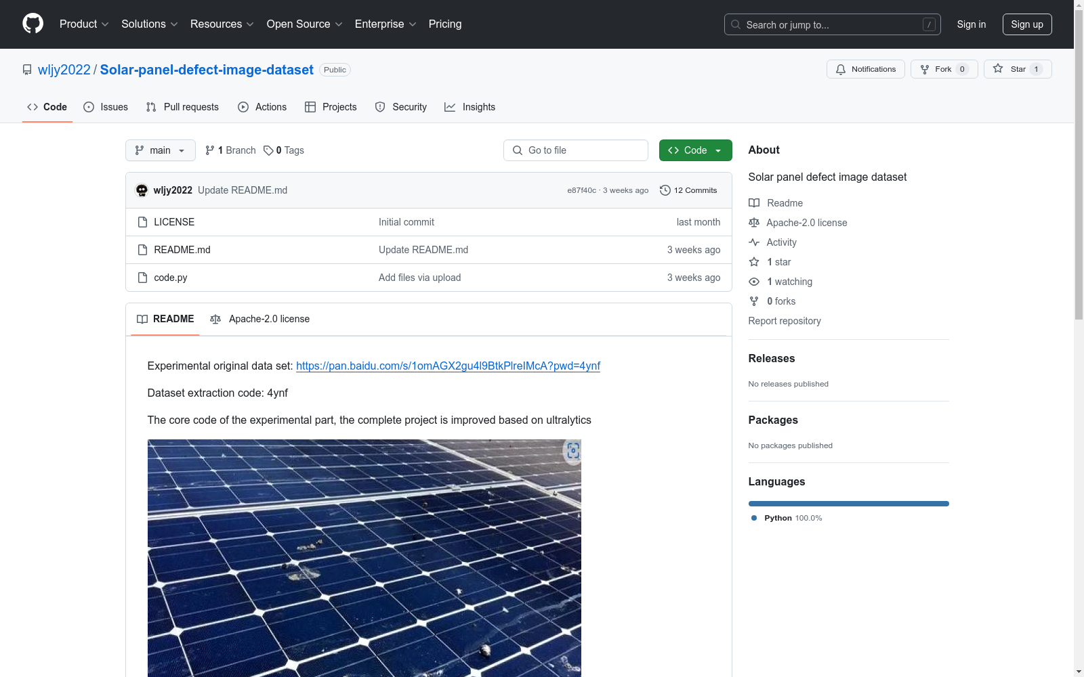Open Notifications bell
Viewport: 1084px width, 677px height.
pyautogui.click(x=865, y=69)
